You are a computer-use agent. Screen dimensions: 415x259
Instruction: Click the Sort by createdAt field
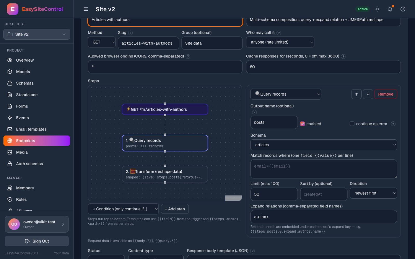[324, 194]
